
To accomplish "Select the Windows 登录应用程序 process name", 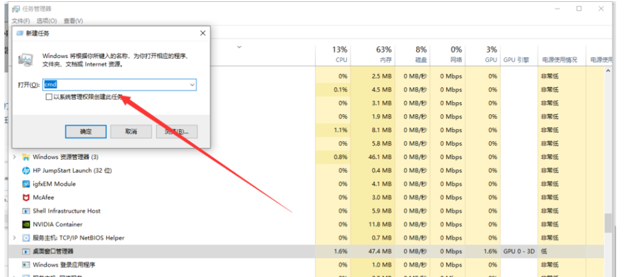I will (x=64, y=265).
